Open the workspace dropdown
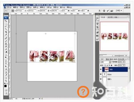134x102 pixels. tap(119, 10)
